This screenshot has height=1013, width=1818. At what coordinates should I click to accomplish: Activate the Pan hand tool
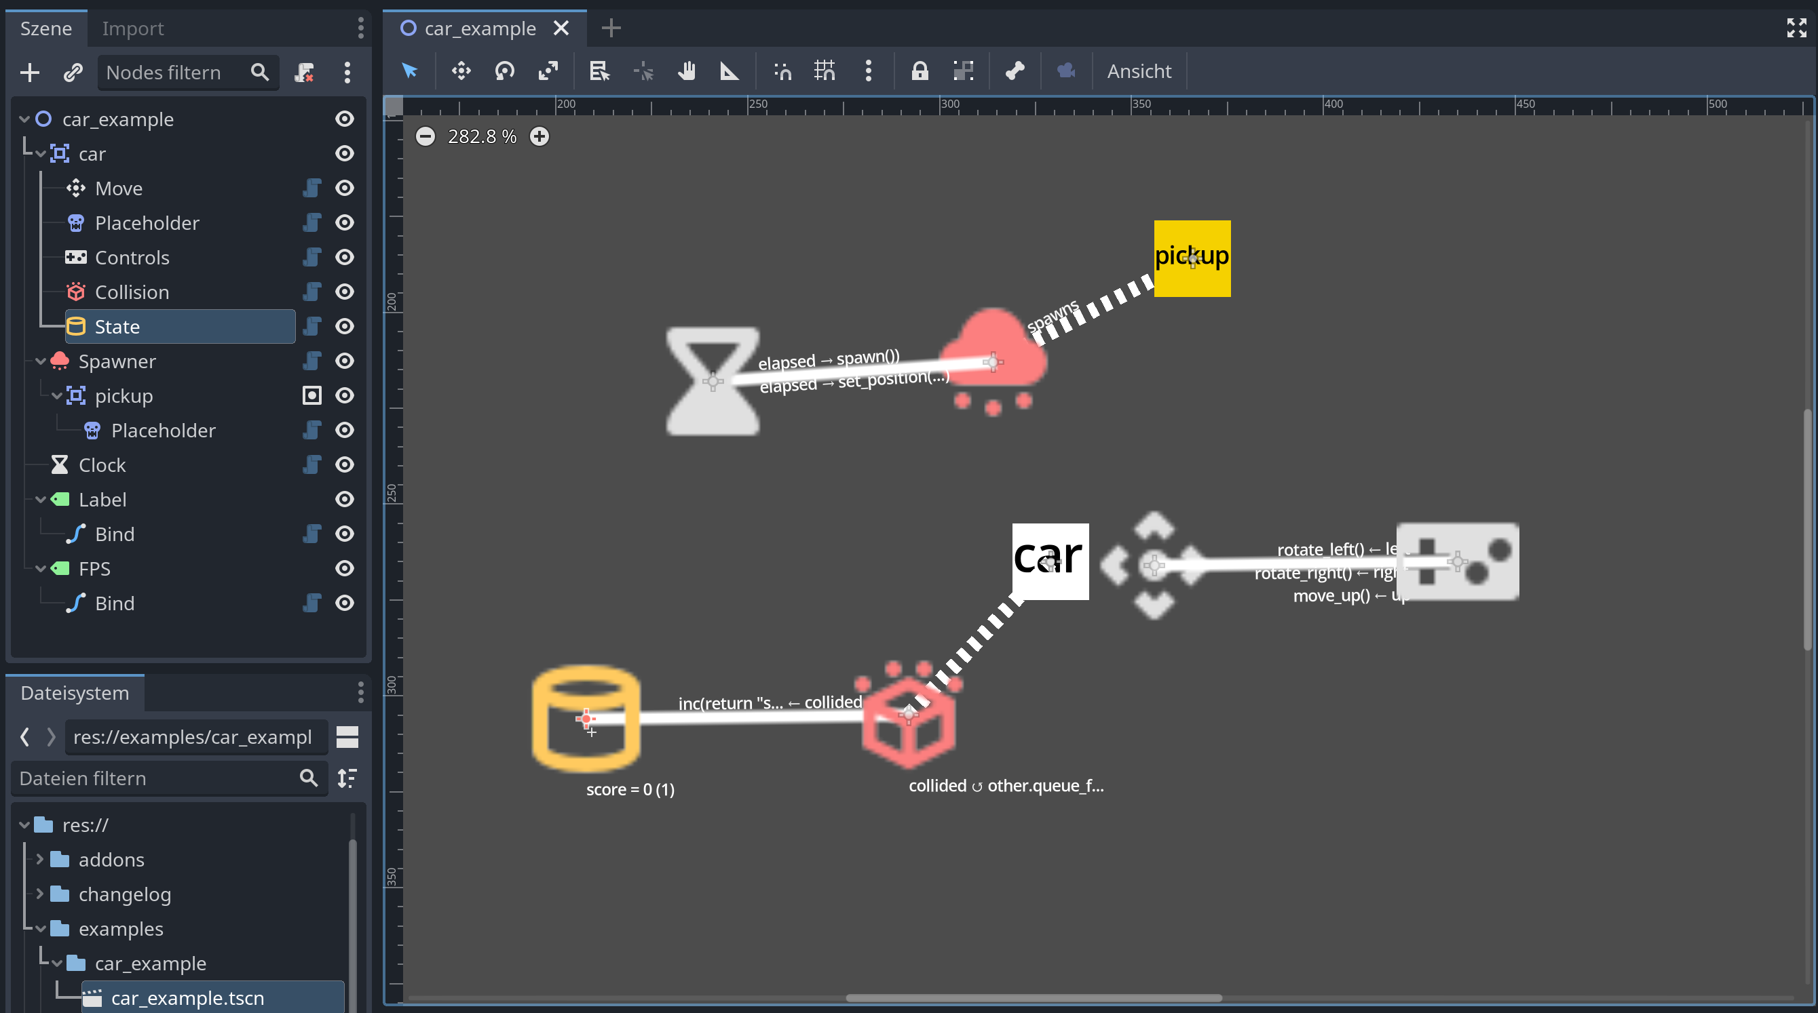[687, 71]
